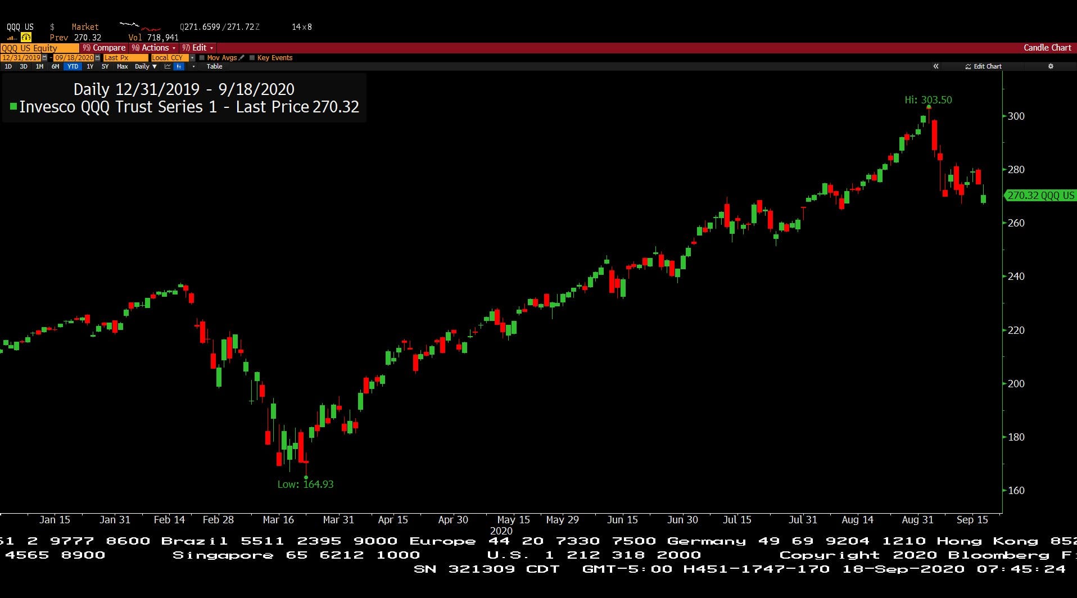This screenshot has height=598, width=1077.
Task: Click the Hi: 303.50 marker label
Action: pyautogui.click(x=928, y=99)
